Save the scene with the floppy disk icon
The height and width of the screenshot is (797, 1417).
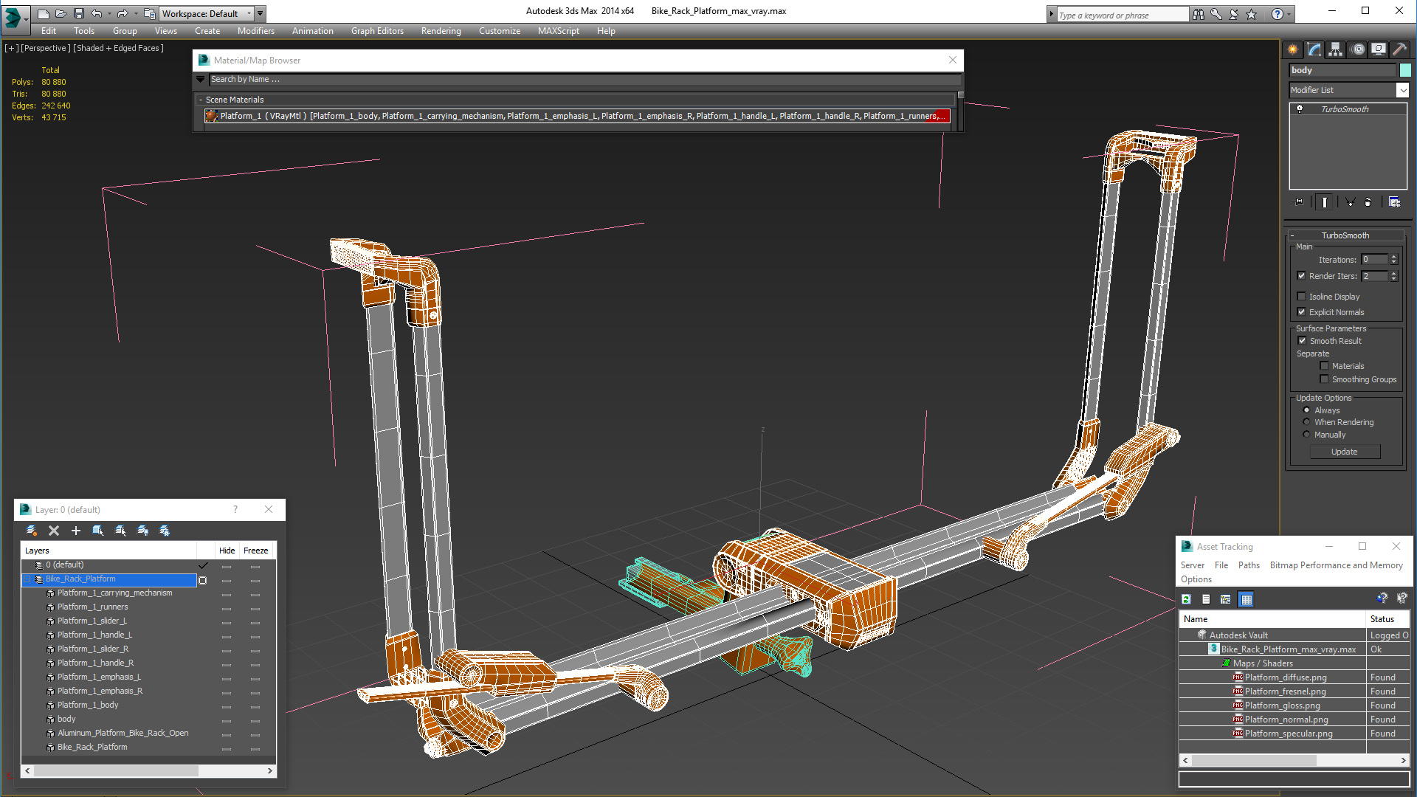pyautogui.click(x=78, y=14)
